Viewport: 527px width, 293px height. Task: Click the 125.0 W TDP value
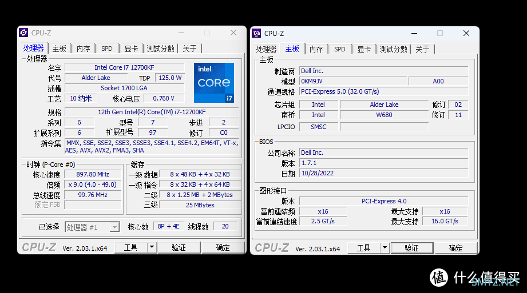tap(170, 78)
